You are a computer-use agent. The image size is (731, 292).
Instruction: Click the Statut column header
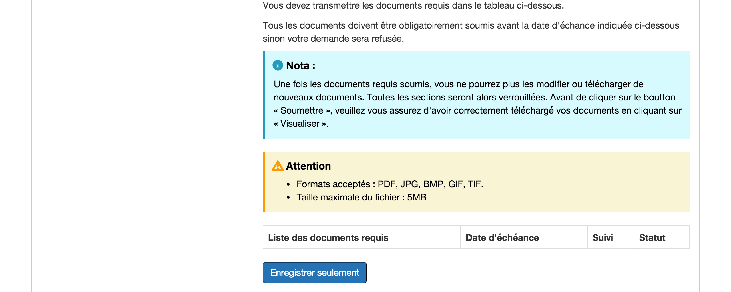652,237
